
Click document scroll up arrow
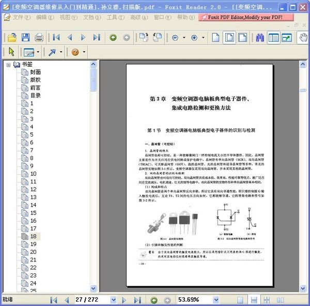point(303,64)
